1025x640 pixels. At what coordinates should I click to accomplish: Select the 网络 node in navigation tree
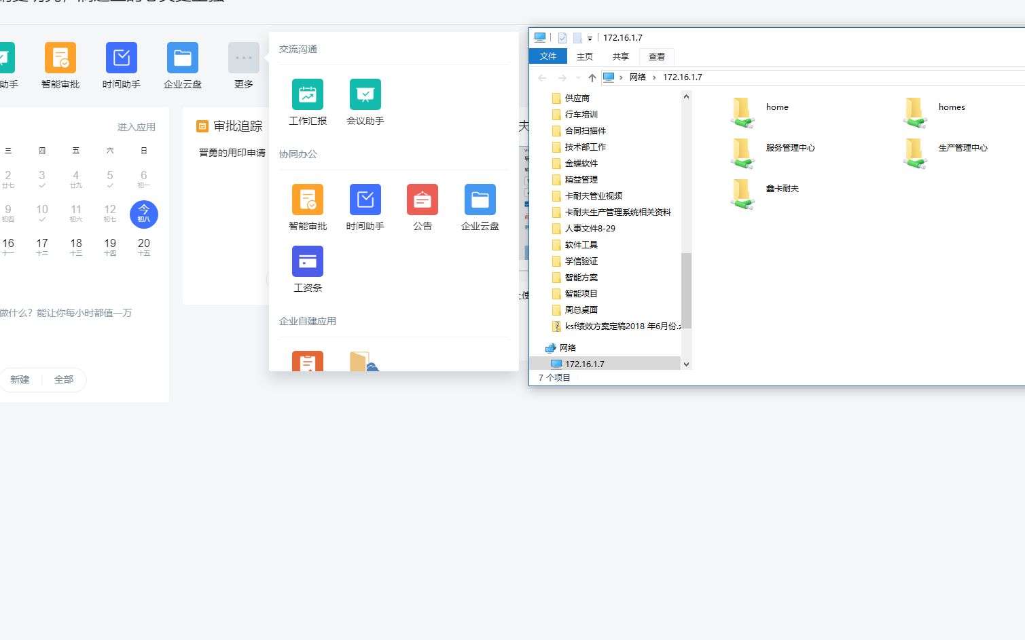pyautogui.click(x=561, y=347)
